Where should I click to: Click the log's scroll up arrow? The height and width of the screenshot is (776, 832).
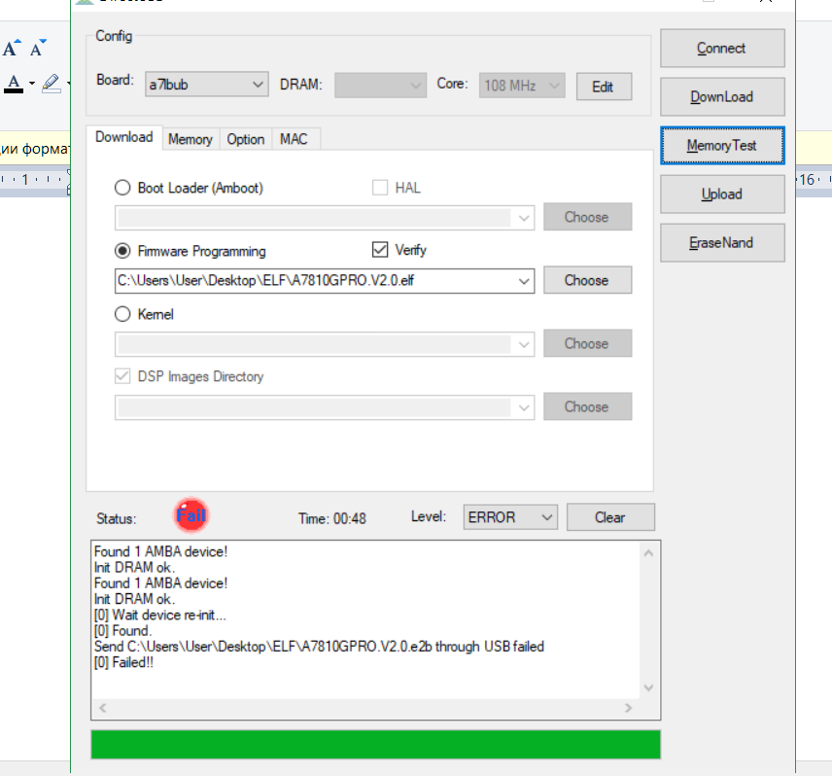649,552
